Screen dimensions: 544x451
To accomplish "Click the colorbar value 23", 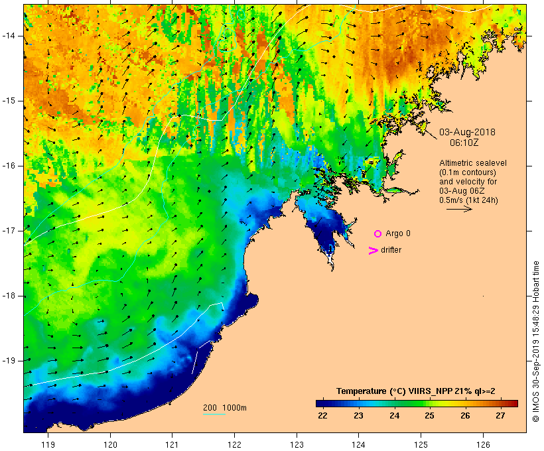I will point(358,416).
